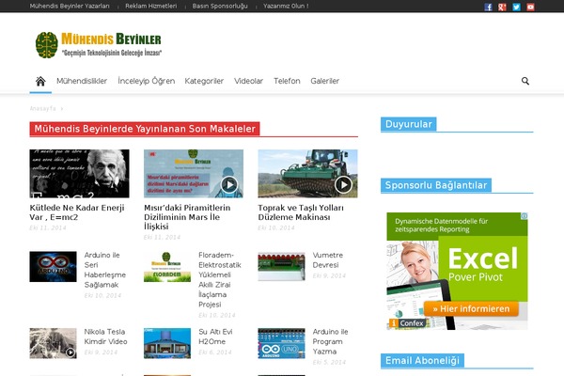
Task: Play the tractor road leveling video
Action: pyautogui.click(x=308, y=173)
